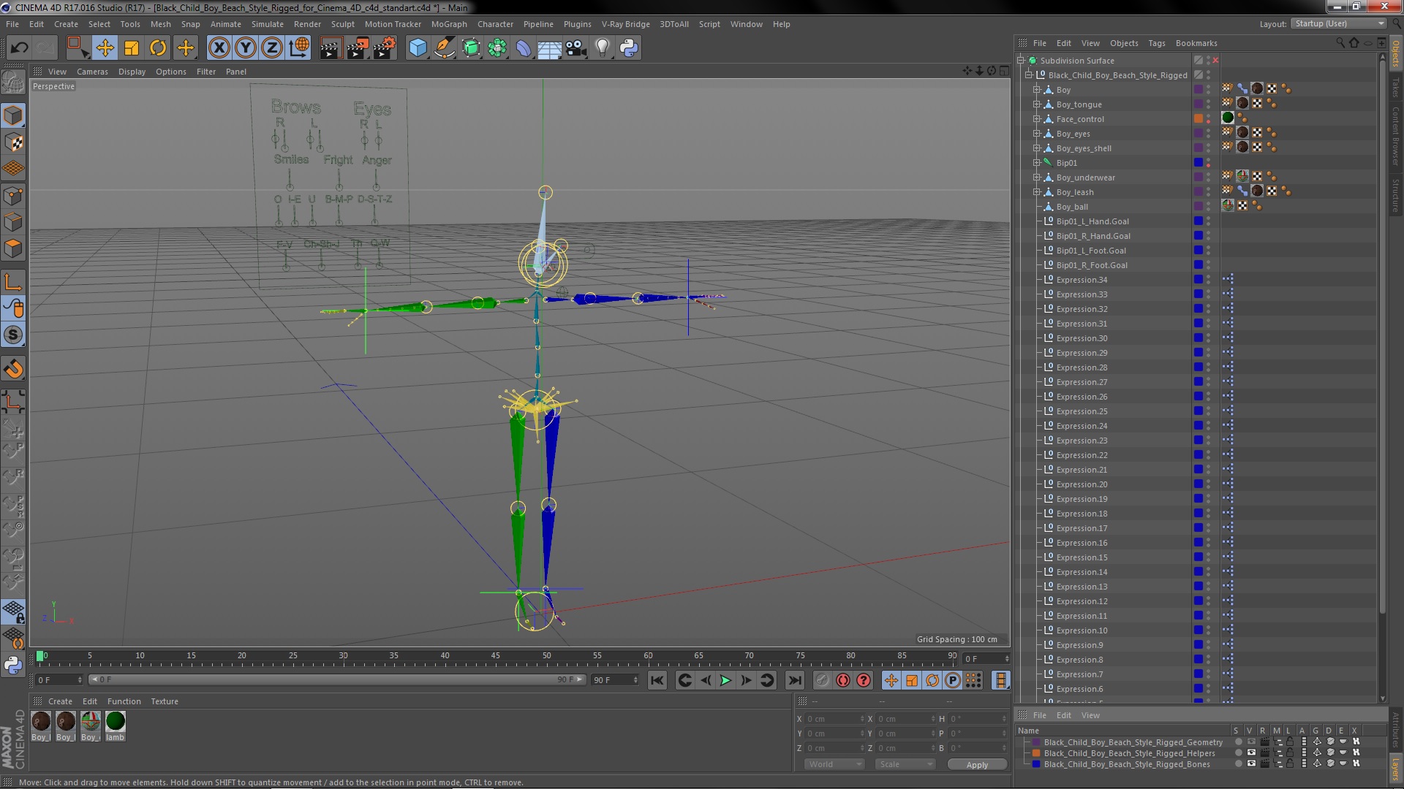This screenshot has width=1404, height=789.
Task: Enable Model mode in left palette
Action: [x=13, y=115]
